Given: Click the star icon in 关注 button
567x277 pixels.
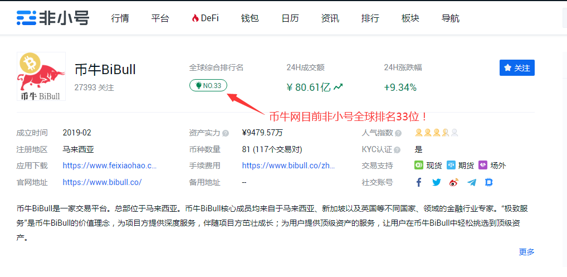Looking at the screenshot, I should tap(508, 67).
